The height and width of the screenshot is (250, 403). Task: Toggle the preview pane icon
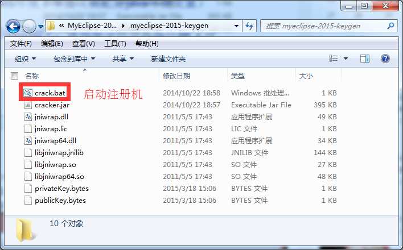(x=364, y=59)
